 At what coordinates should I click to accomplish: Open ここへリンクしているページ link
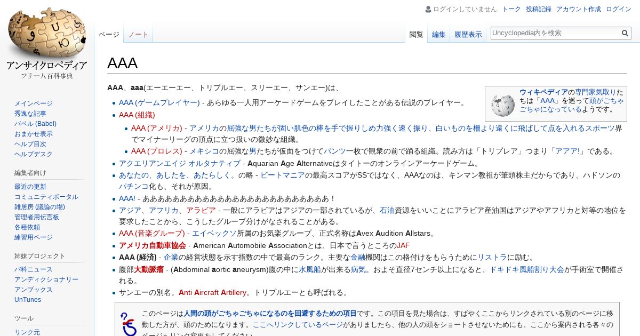tap(298, 324)
